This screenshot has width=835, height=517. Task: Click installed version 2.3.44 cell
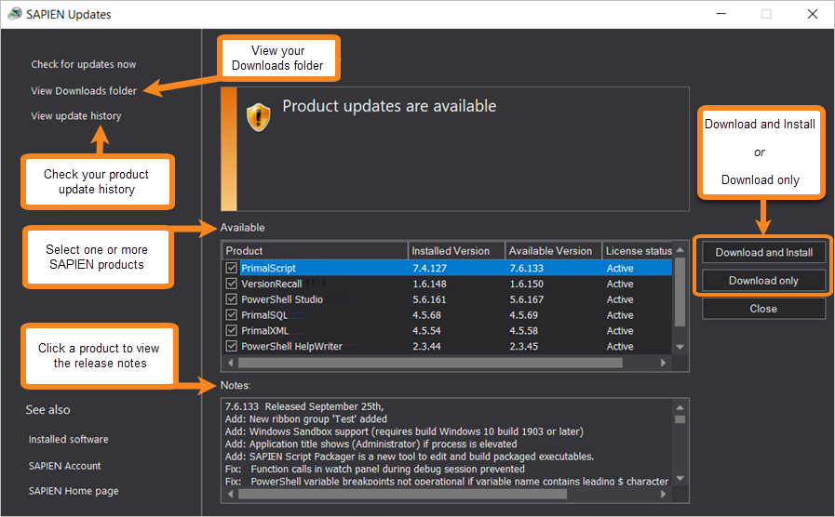tap(426, 346)
